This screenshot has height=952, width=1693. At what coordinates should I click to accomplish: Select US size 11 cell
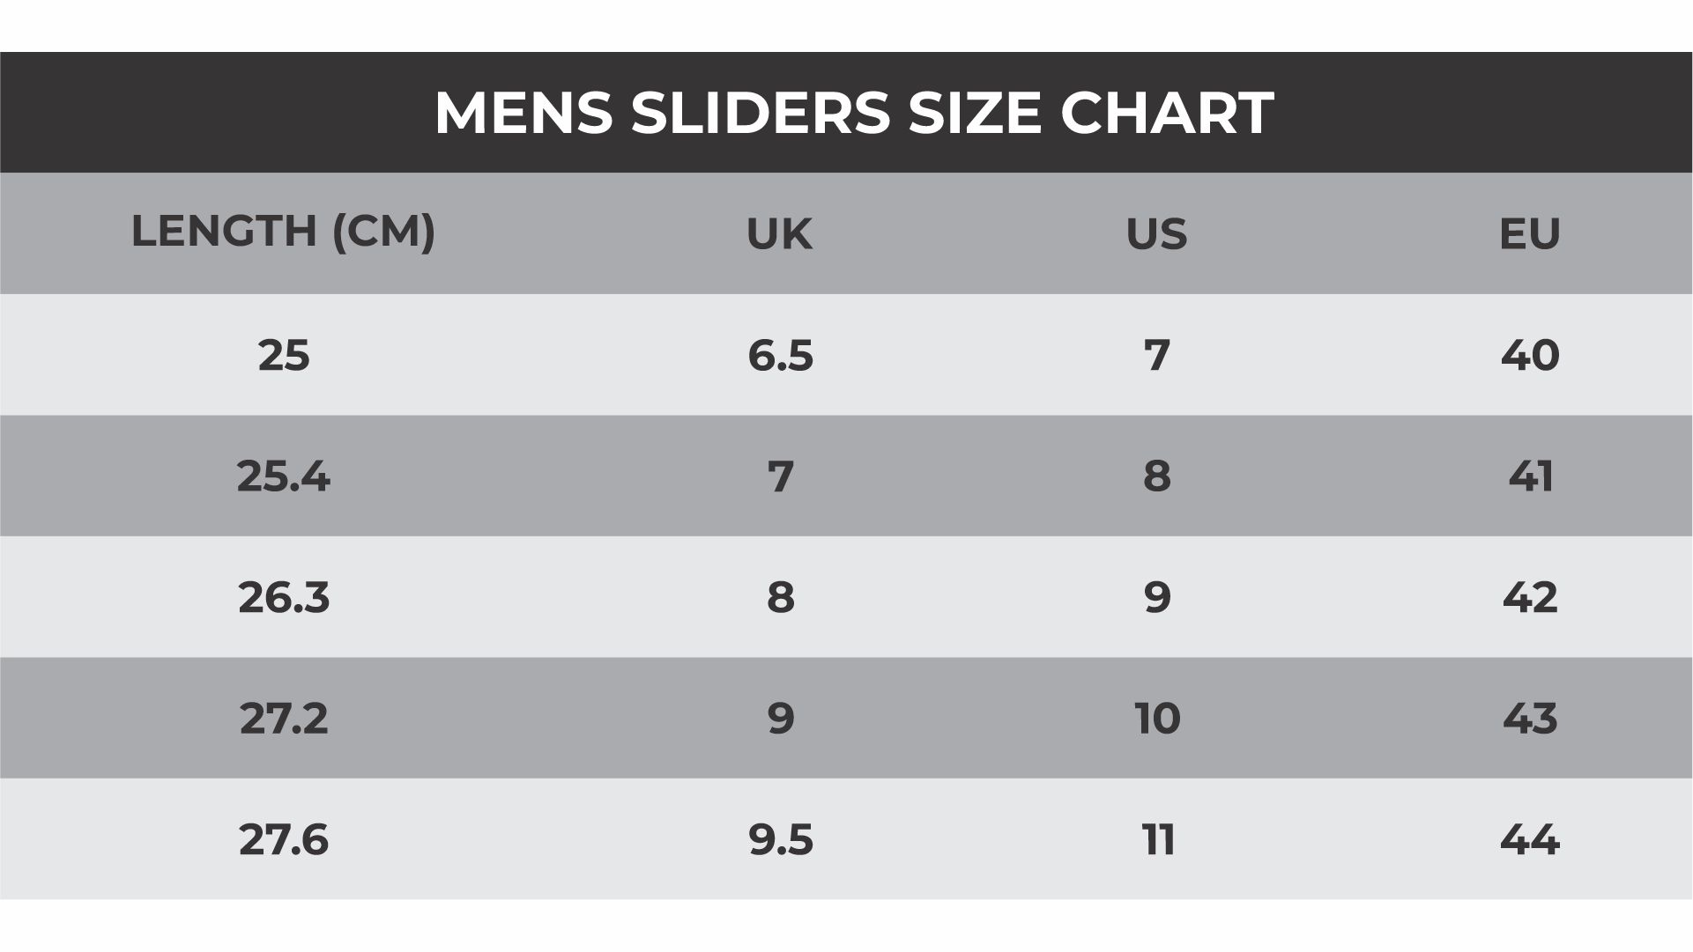point(1158,840)
